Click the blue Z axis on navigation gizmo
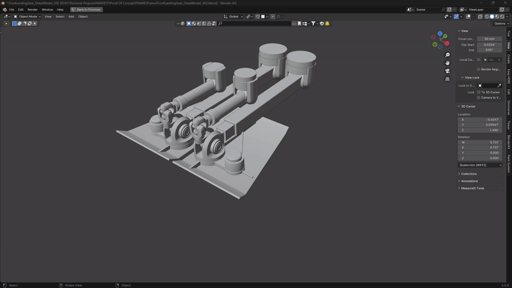This screenshot has height=288, width=512. (440, 34)
